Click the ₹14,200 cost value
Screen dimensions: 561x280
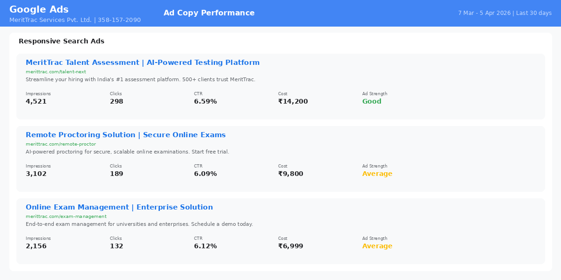(293, 101)
